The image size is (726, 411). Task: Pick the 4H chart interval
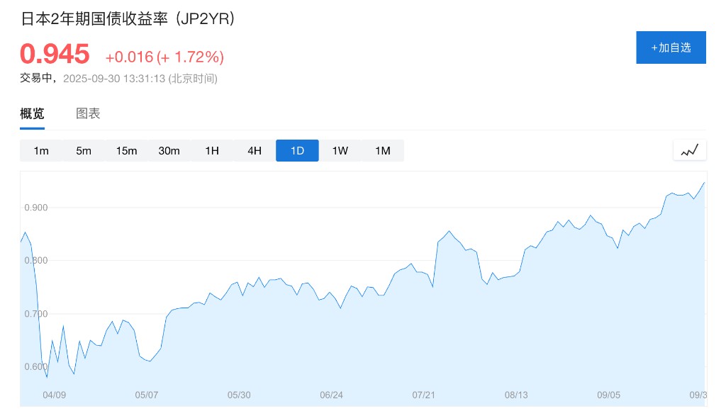(x=255, y=150)
